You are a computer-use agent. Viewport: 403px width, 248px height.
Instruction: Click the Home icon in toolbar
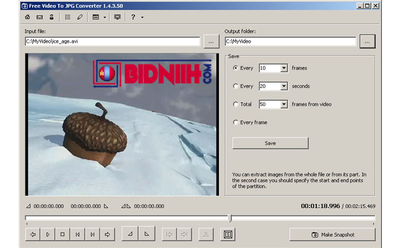[x=27, y=17]
